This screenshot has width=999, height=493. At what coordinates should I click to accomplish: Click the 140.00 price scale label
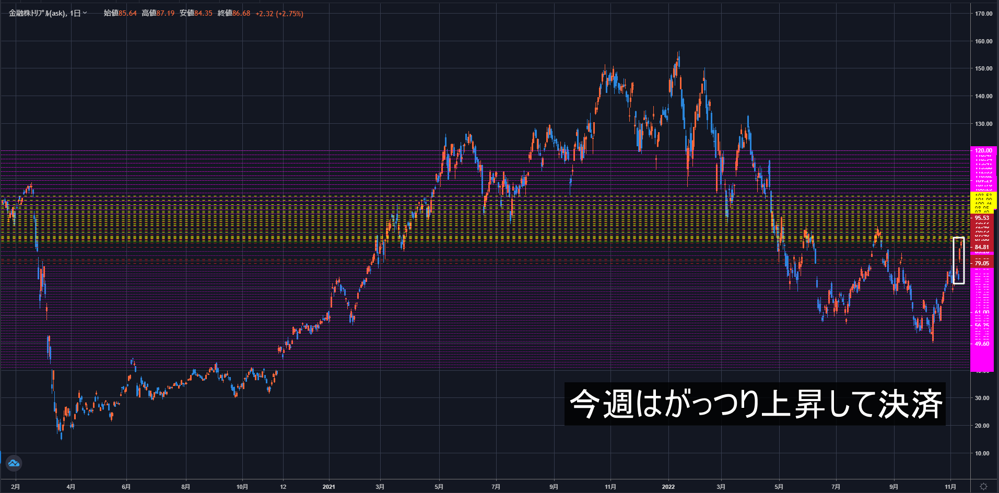click(x=984, y=96)
